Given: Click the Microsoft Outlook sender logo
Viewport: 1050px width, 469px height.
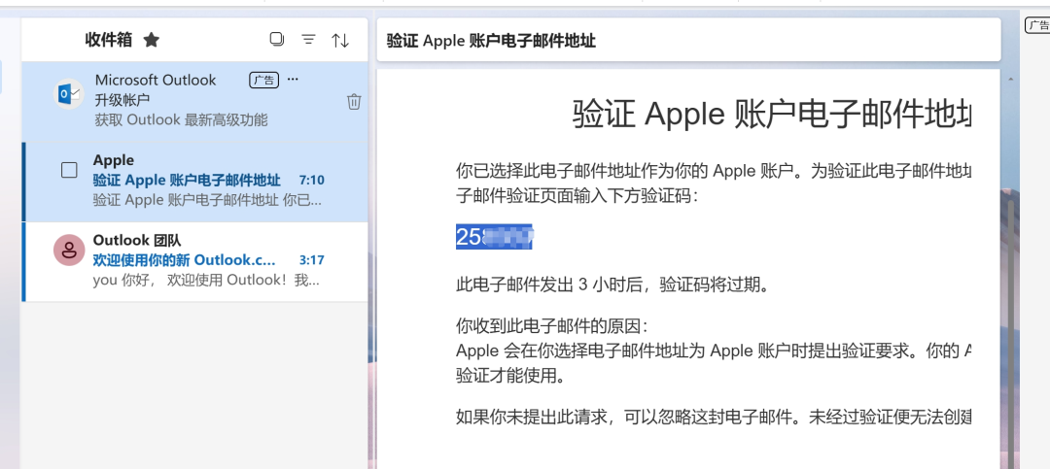Looking at the screenshot, I should (68, 94).
